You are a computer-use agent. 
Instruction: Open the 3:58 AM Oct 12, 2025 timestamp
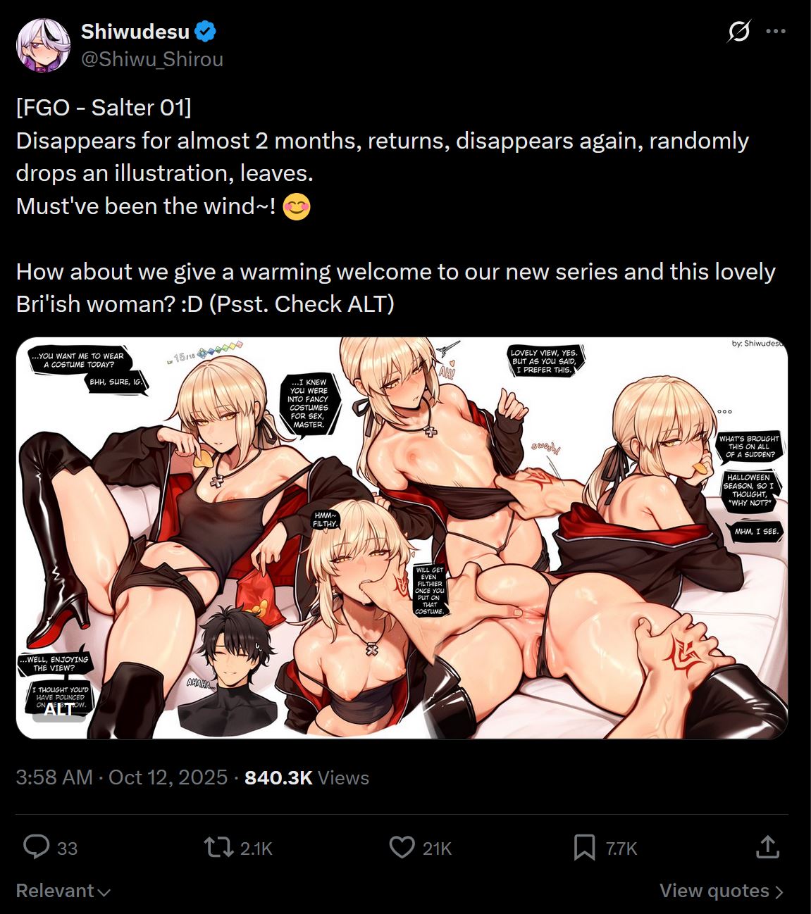tap(122, 777)
